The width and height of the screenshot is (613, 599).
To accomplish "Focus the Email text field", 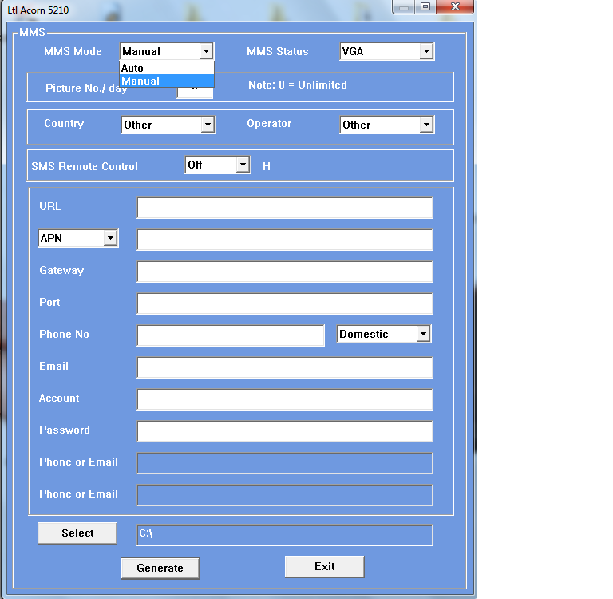I will 284,367.
